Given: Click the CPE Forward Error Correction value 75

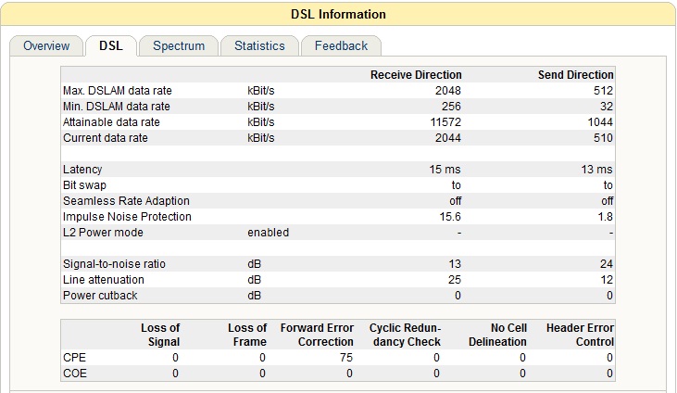Looking at the screenshot, I should click(x=346, y=358).
